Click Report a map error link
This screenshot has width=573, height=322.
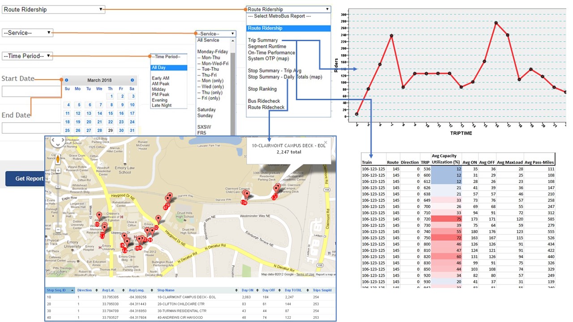click(326, 275)
